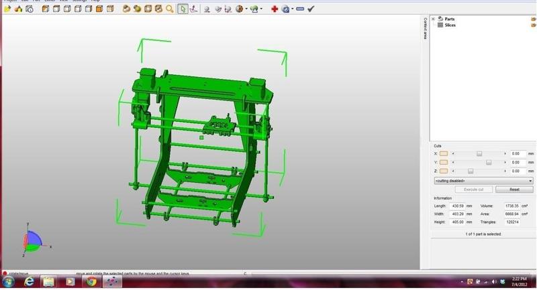
Task: Click the sphere with tripod toolbar icon
Action: [228, 9]
